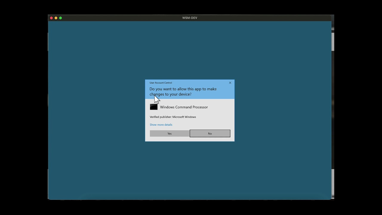Click the WSM-DEV window title

pos(190,18)
